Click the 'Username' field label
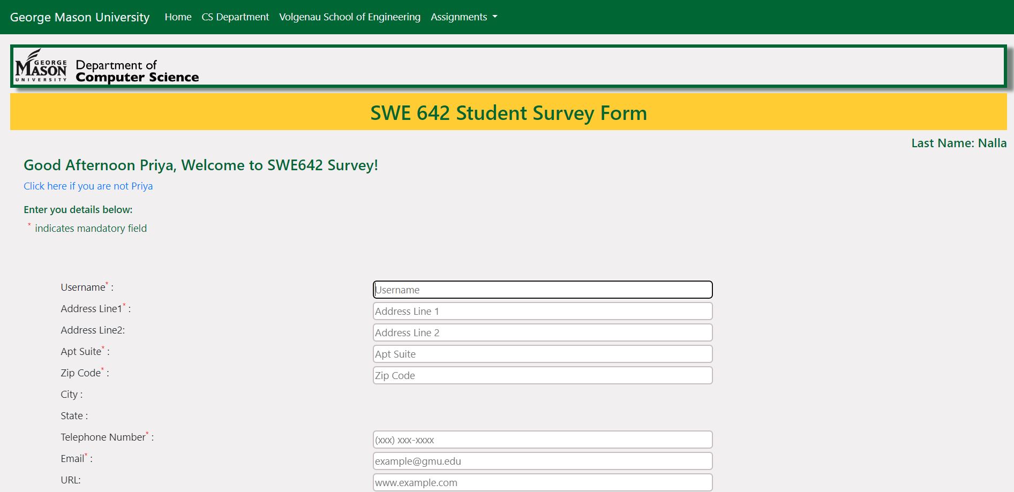The height and width of the screenshot is (492, 1014). click(87, 287)
